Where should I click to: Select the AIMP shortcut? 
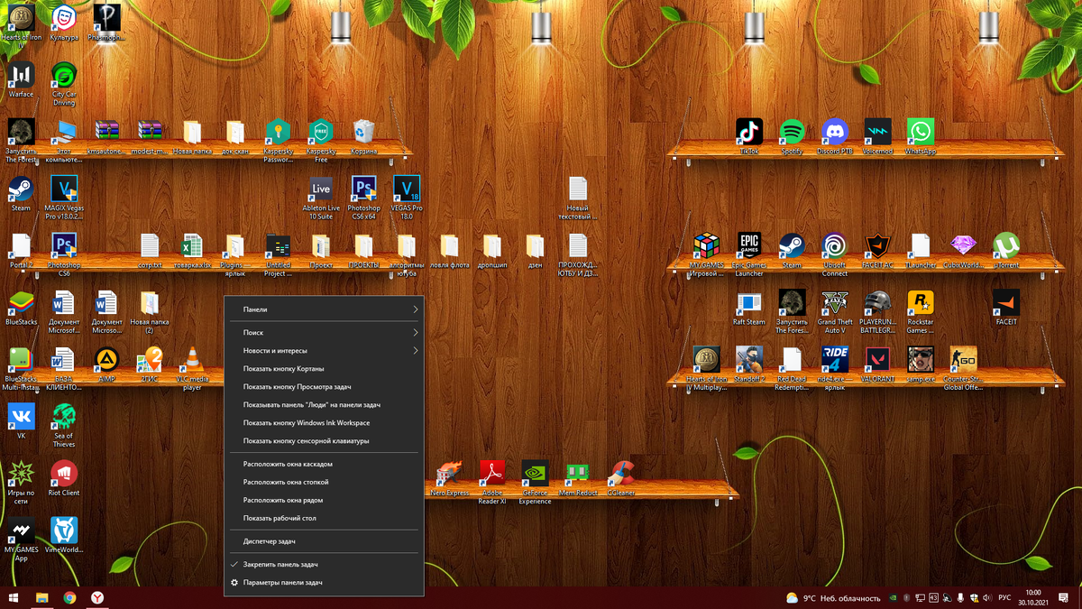coord(106,364)
